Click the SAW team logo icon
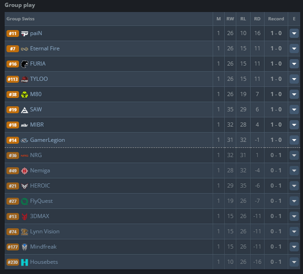 click(x=25, y=110)
